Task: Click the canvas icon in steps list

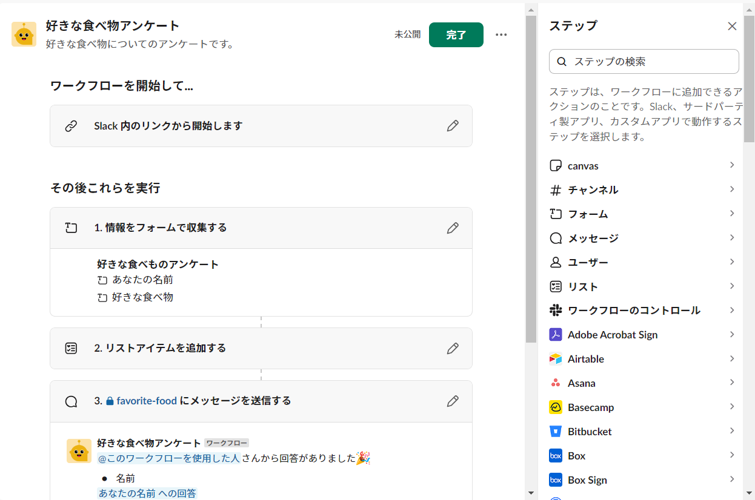Action: click(x=556, y=166)
